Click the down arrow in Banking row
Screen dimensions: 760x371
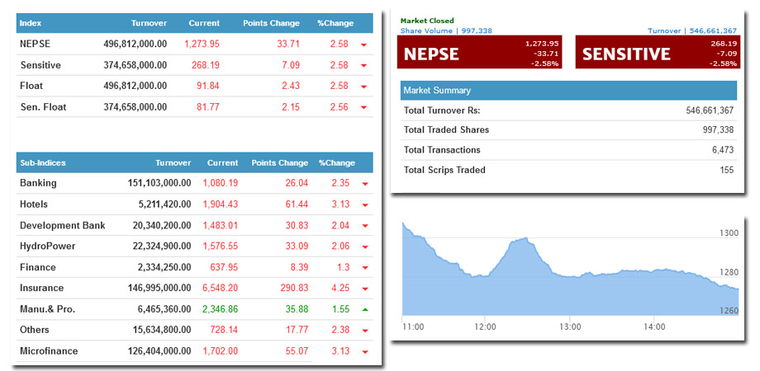click(x=363, y=184)
